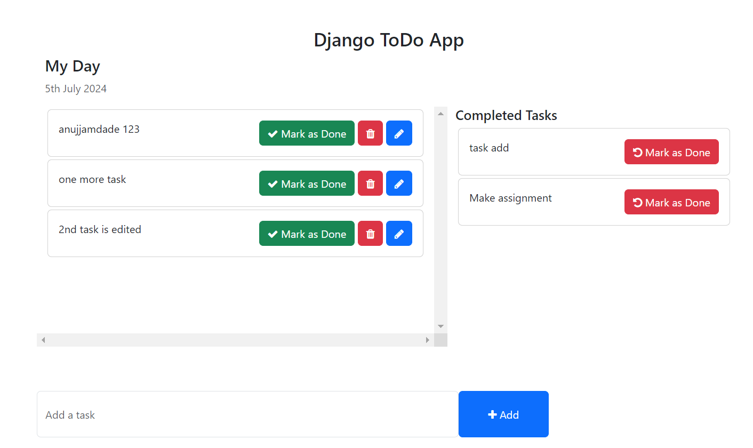The height and width of the screenshot is (448, 753).
Task: Click the trash icon for one more task
Action: pos(370,183)
